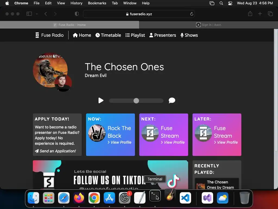Screen dimensions: 278x209
Task: Open the View menu
Action: tap(61, 3)
